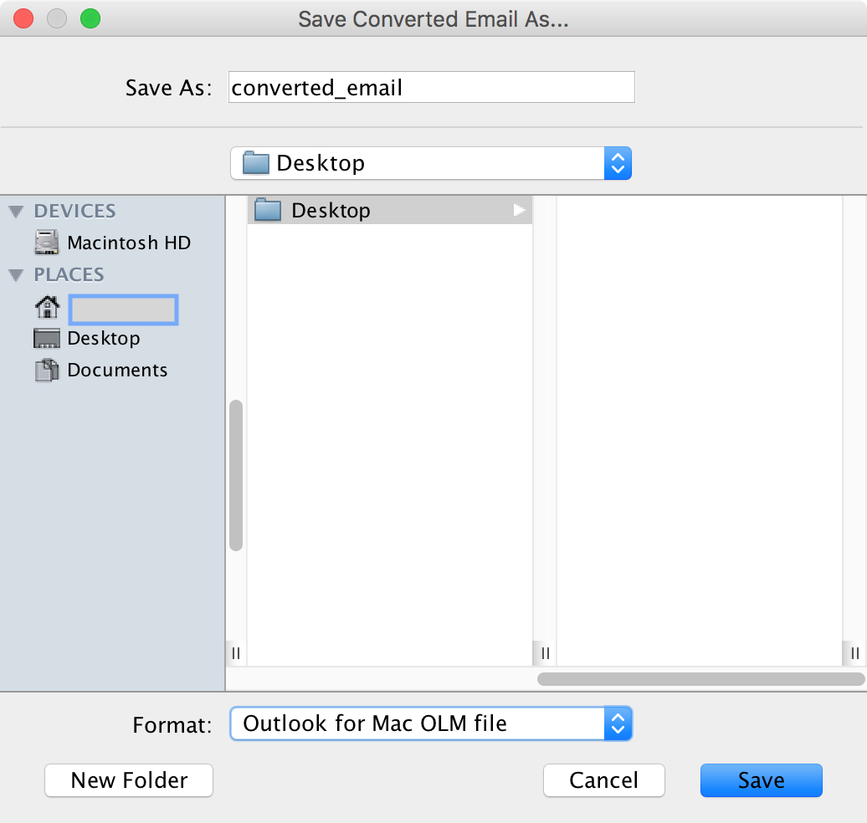Collapse the PLACES section triangle

(16, 275)
